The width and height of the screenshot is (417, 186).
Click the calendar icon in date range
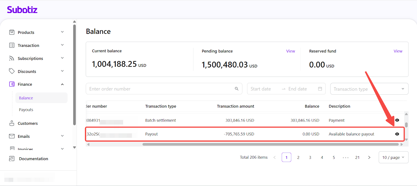pos(320,89)
